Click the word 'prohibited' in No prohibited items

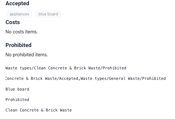(23, 55)
